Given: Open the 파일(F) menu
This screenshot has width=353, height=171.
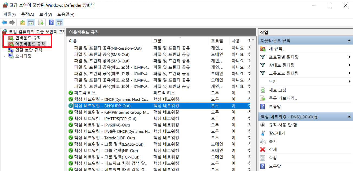Looking at the screenshot, I should click(x=9, y=14).
